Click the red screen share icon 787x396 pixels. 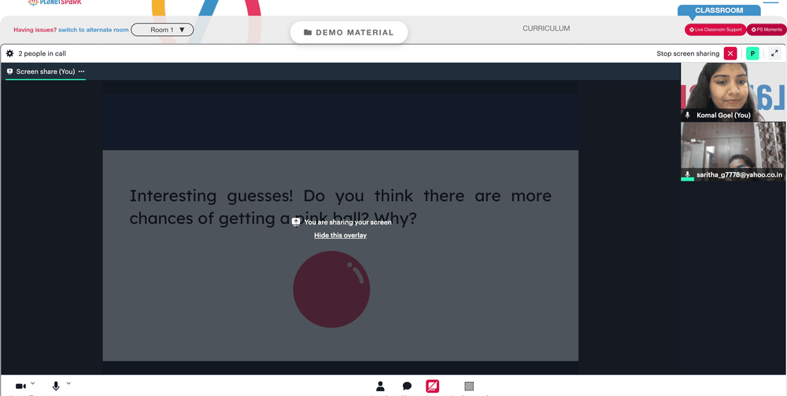tap(433, 386)
